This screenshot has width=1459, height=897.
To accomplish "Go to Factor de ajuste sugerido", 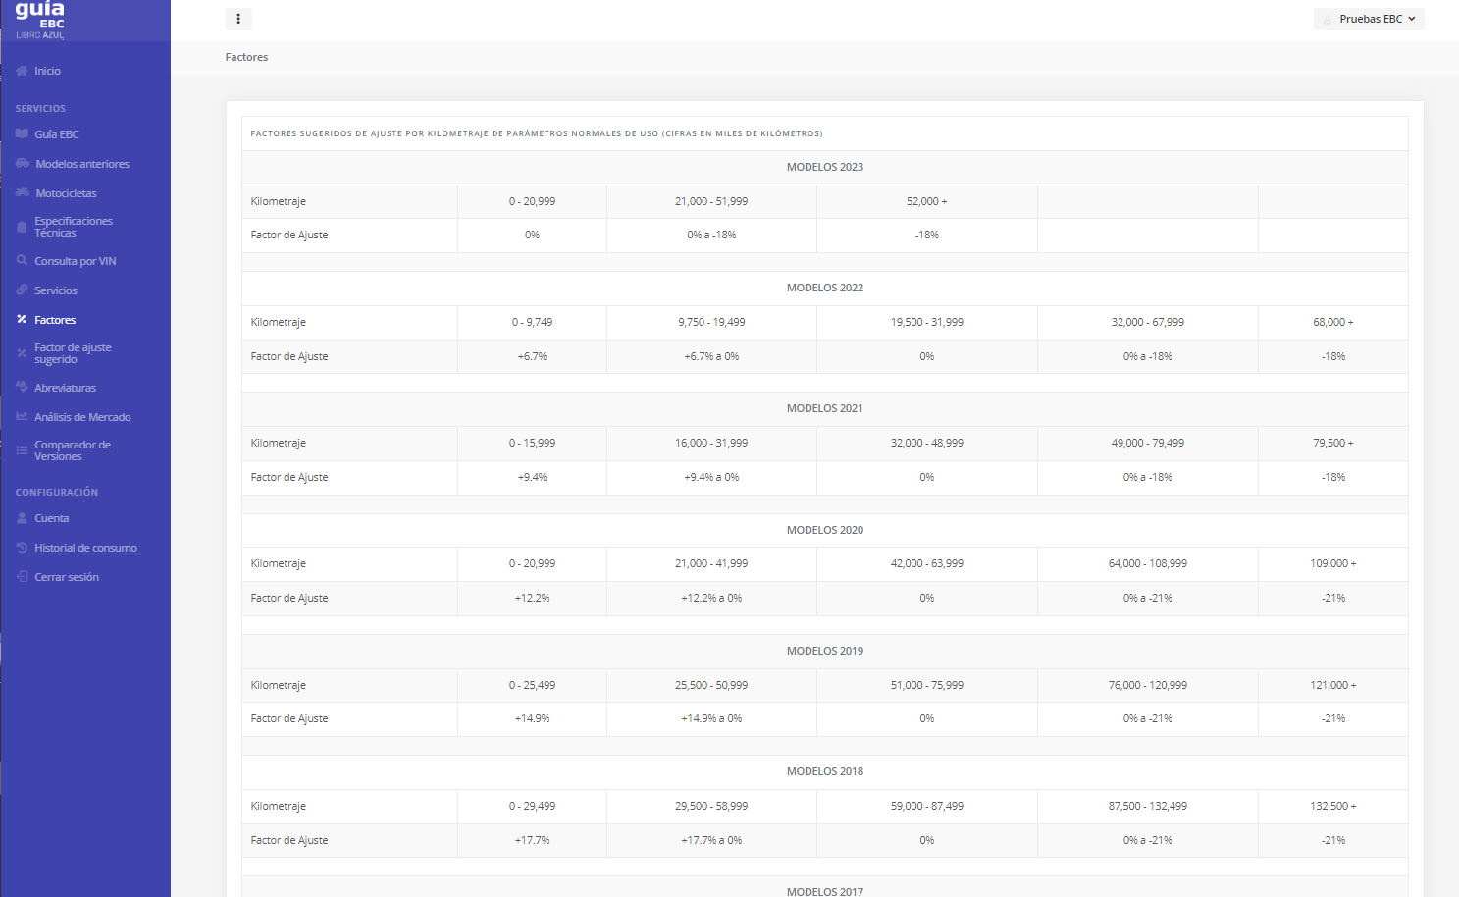I will 73,353.
